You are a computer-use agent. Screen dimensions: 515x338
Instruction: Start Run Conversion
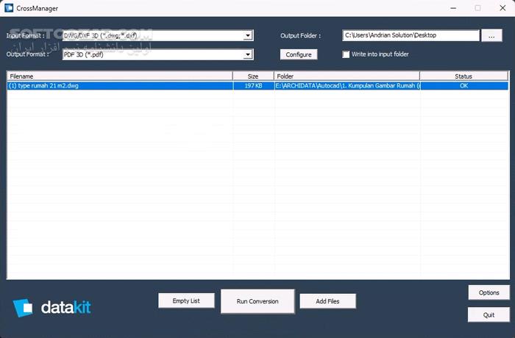(x=257, y=301)
